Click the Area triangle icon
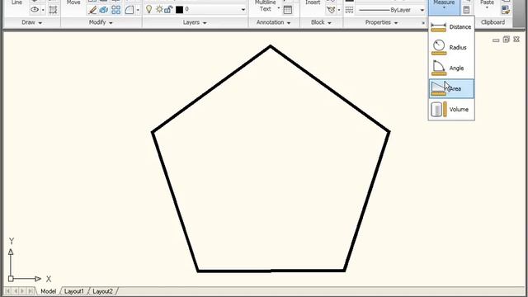The width and height of the screenshot is (528, 297). 438,88
